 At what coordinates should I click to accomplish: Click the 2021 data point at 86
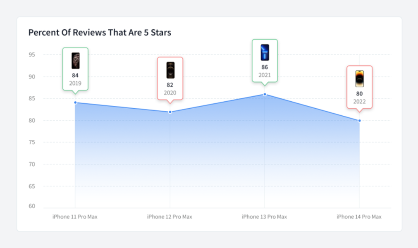265,94
